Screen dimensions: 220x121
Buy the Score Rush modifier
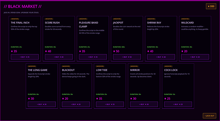[59, 57]
